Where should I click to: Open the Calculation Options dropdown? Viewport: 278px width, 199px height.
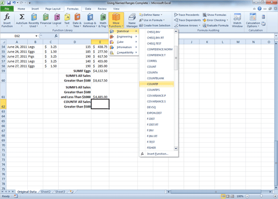pos(253,20)
